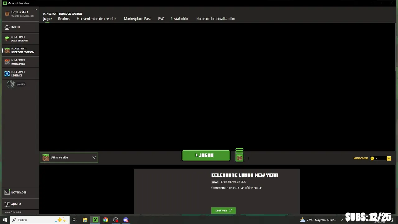Select Minecraft: Bedrock Edition in sidebar
The width and height of the screenshot is (398, 224).
pos(20,50)
